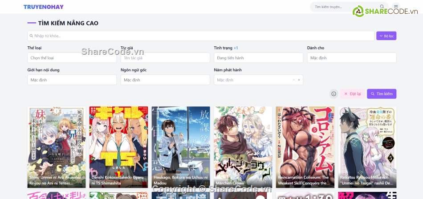The width and height of the screenshot is (423, 199).
Task: Expand the Ngôn ngữ gốc dropdown
Action: (x=165, y=80)
